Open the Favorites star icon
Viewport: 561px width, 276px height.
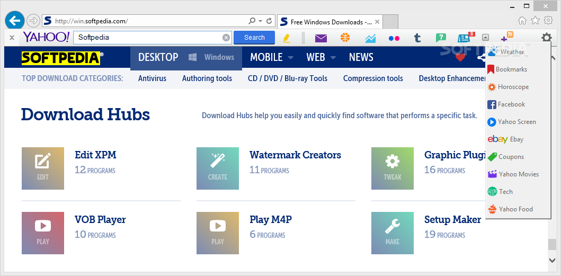(x=535, y=21)
